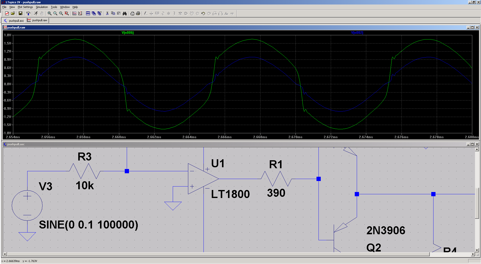Select the Draw Wire pencil tool
Screen dimensions: 481x264
[x=146, y=13]
